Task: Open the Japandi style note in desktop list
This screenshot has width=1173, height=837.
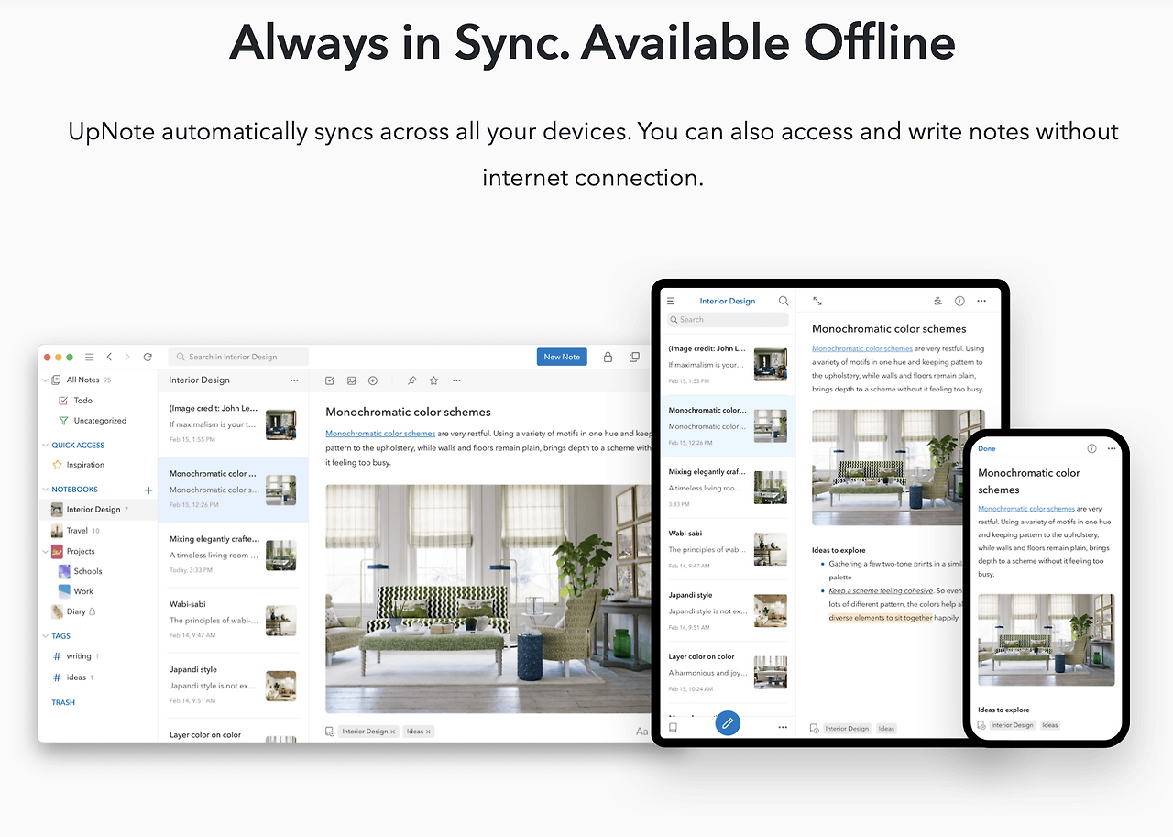Action: click(233, 684)
